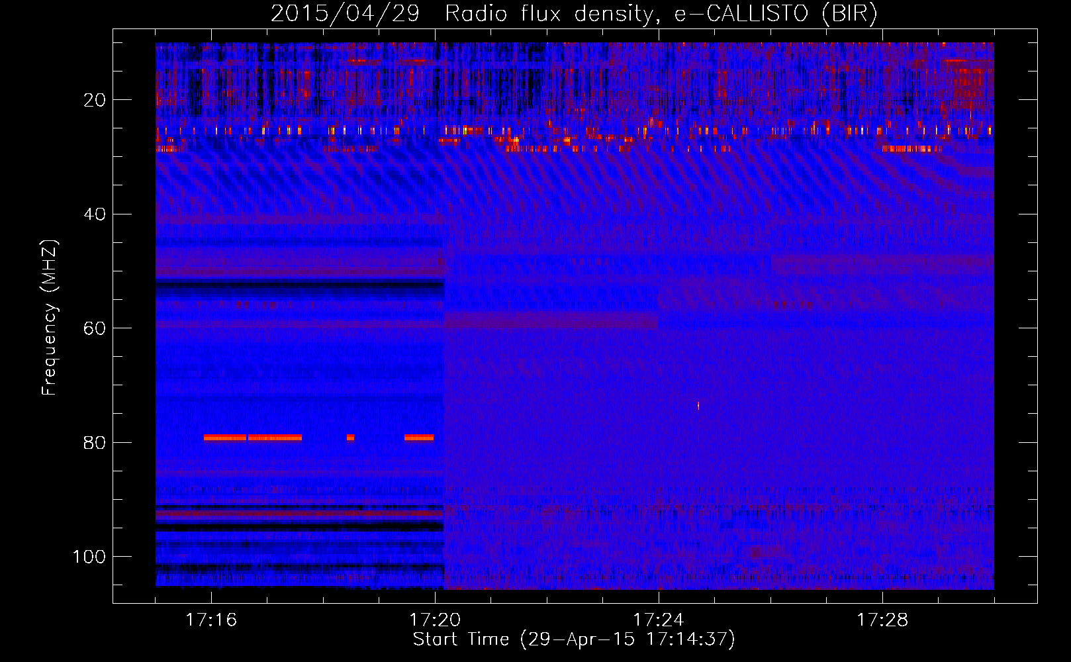Click the plot title "Radio flux density, e-CALLISTO (BIR)"
This screenshot has height=662, width=1071.
661,13
